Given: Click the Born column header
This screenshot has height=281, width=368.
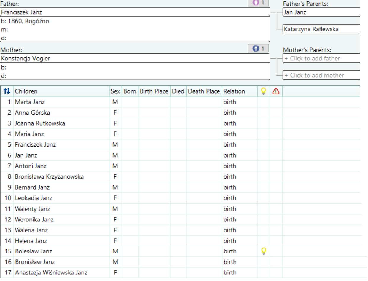Looking at the screenshot, I should point(130,91).
